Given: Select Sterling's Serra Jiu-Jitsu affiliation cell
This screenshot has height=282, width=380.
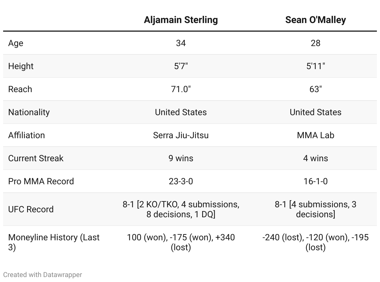Looking at the screenshot, I should tap(181, 135).
